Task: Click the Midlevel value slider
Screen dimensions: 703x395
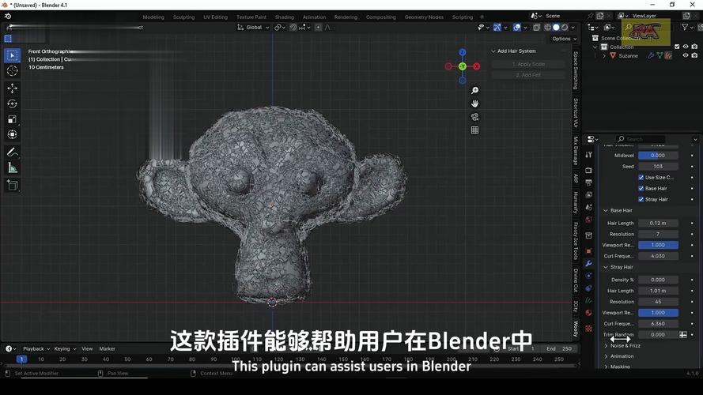Action: click(x=658, y=156)
